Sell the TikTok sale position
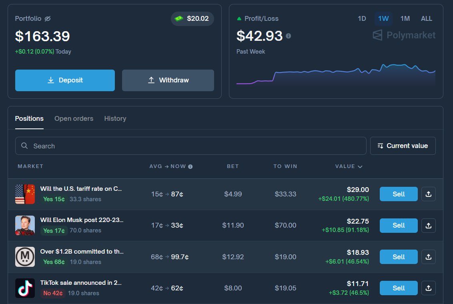This screenshot has height=304, width=453. (x=399, y=288)
